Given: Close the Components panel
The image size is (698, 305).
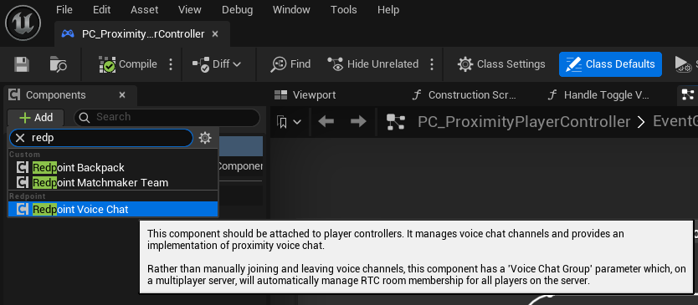Looking at the screenshot, I should pyautogui.click(x=122, y=94).
